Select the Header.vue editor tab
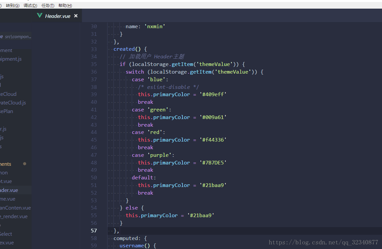The image size is (382, 249). pyautogui.click(x=57, y=16)
